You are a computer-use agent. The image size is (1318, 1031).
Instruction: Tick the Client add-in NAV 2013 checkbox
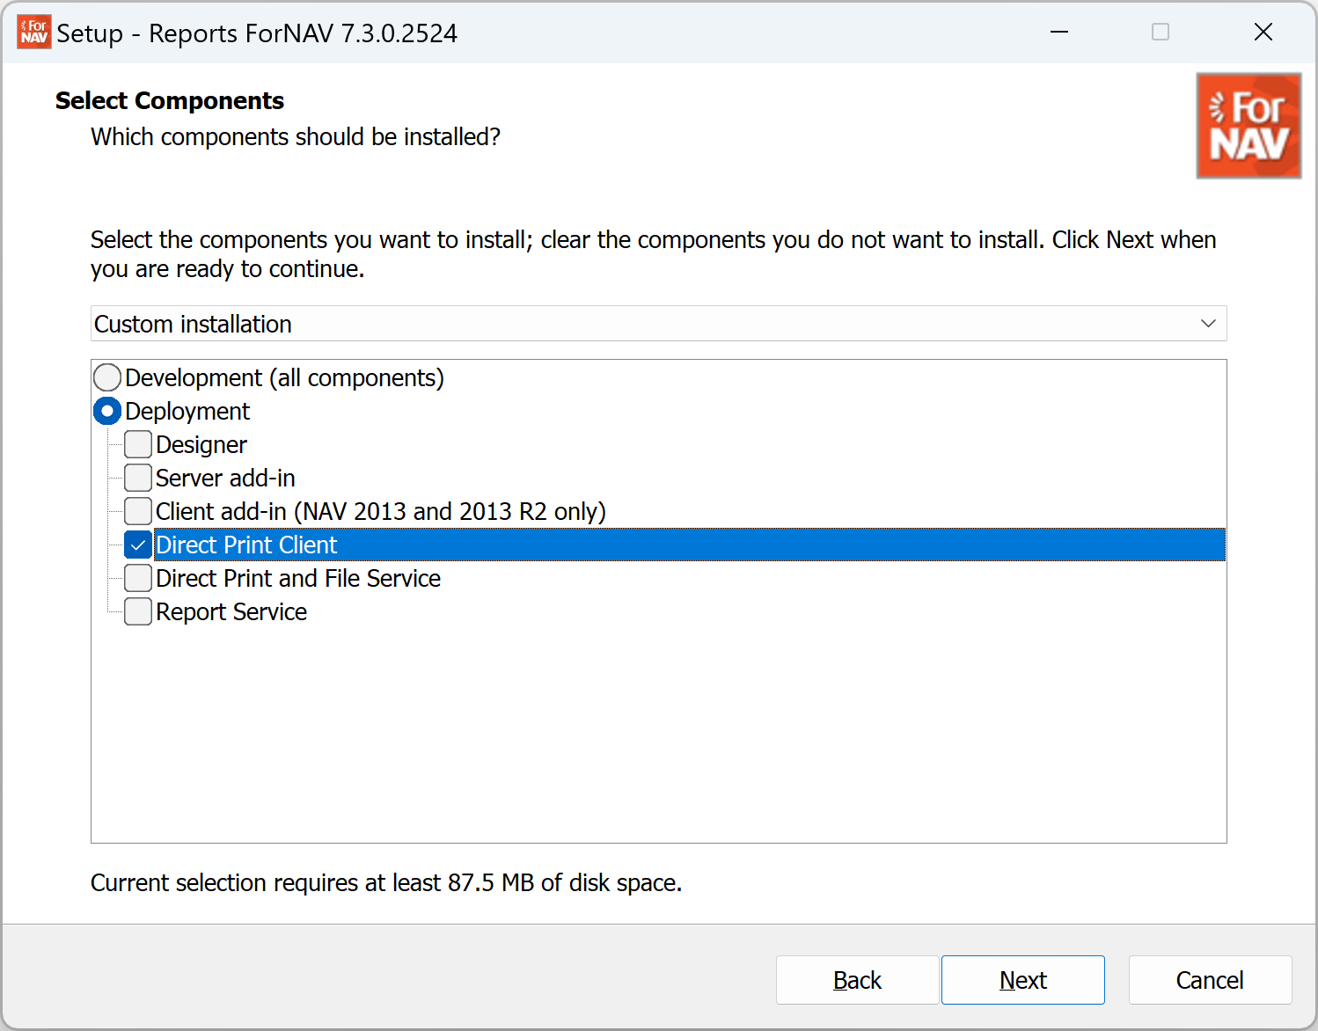[138, 511]
